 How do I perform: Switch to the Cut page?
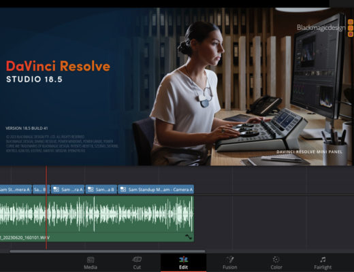pyautogui.click(x=137, y=263)
